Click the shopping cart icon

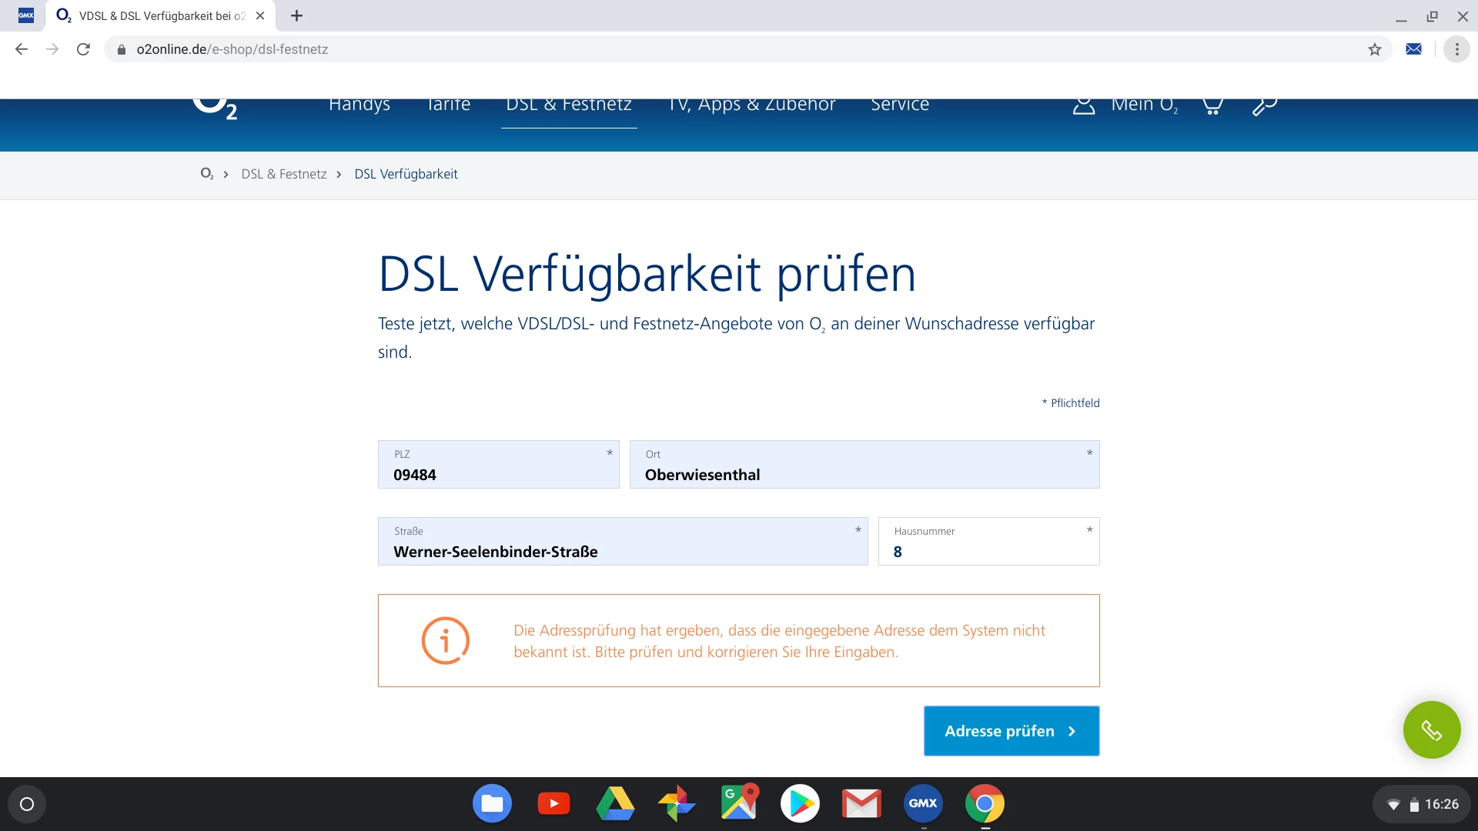point(1212,106)
